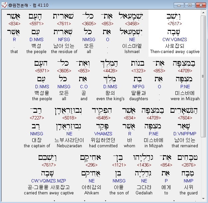Click Strong's number <1436> for Gedaliah

(x=144, y=165)
